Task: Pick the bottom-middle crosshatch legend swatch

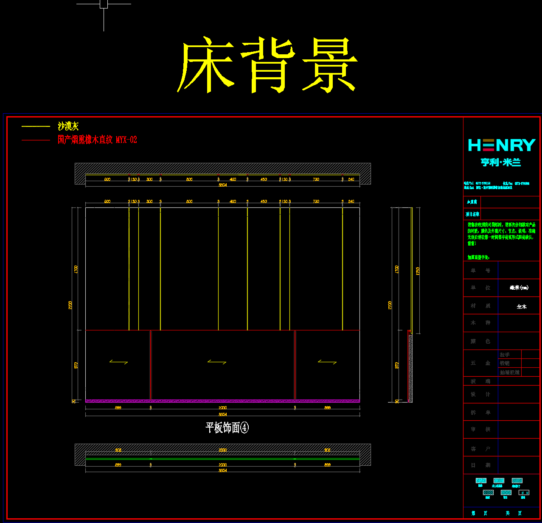Action: [x=506, y=492]
